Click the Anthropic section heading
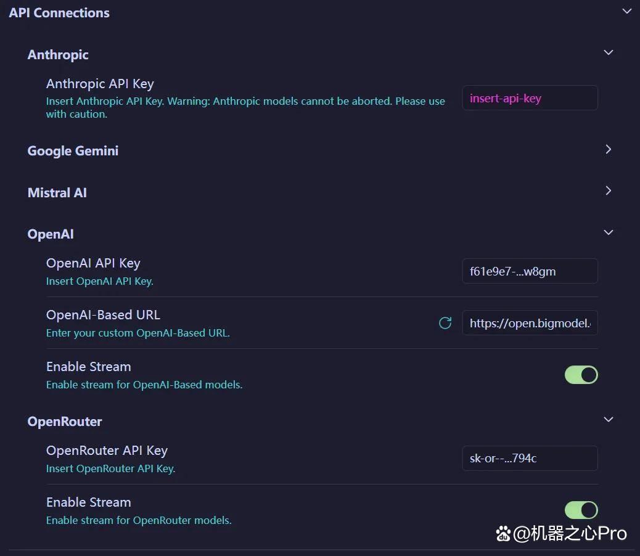This screenshot has width=640, height=556. point(58,55)
